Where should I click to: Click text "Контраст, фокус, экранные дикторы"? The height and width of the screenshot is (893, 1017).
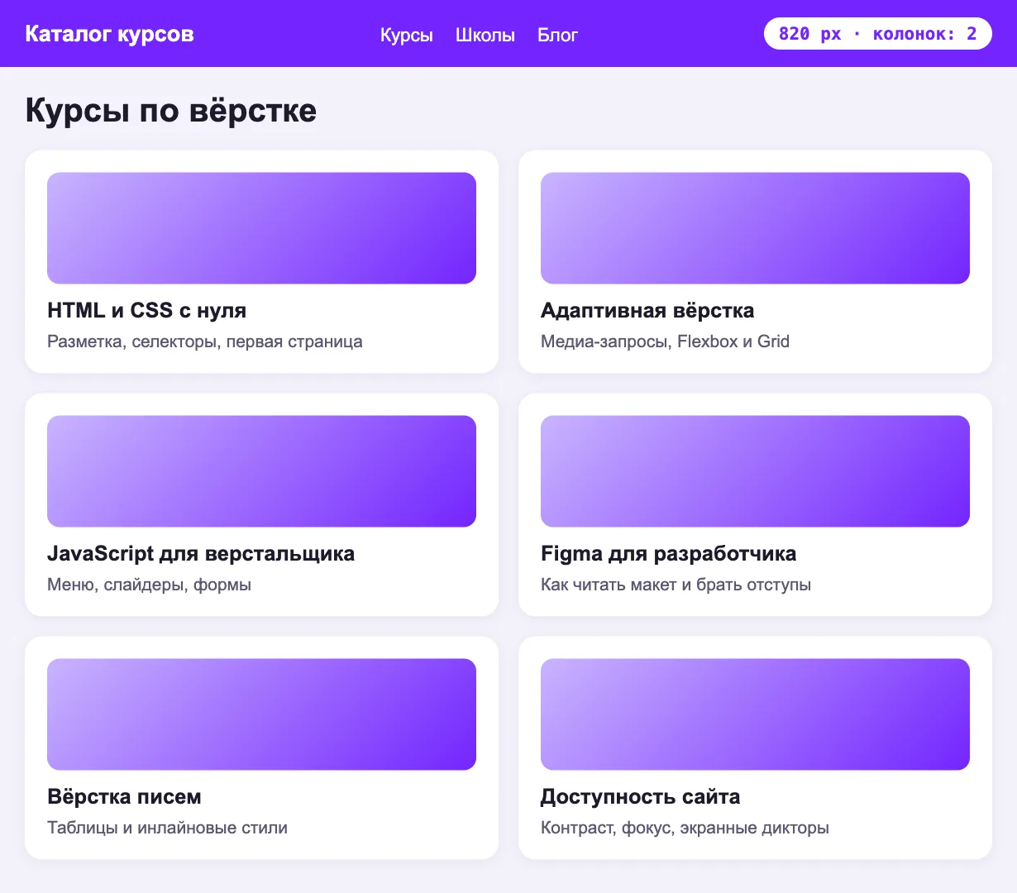click(x=685, y=828)
